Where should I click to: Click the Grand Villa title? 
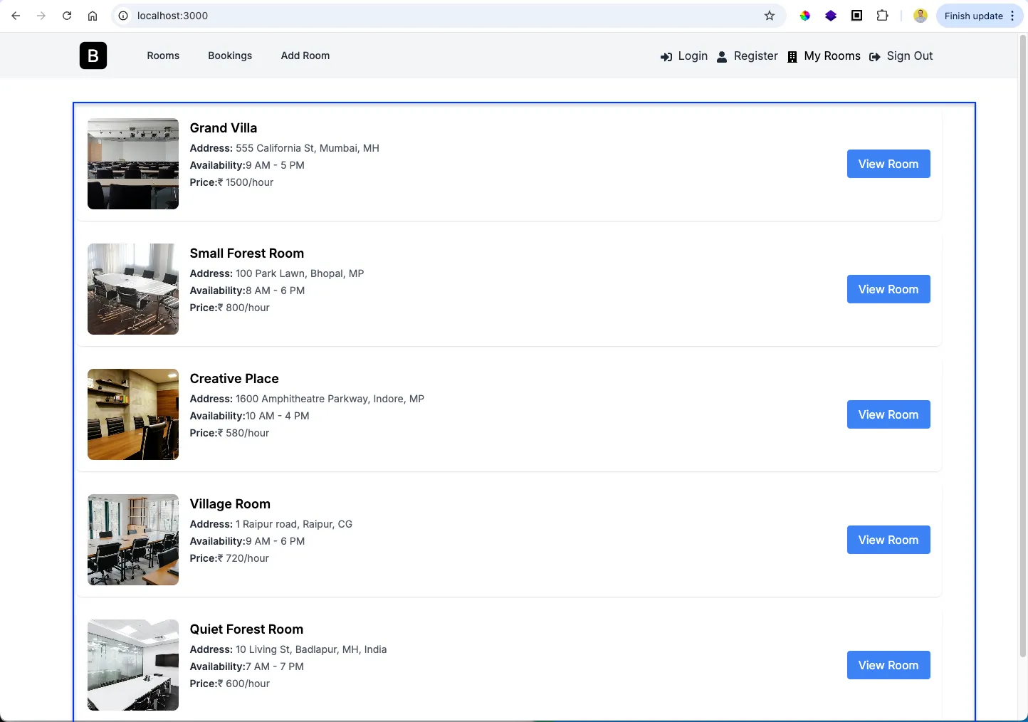[224, 128]
